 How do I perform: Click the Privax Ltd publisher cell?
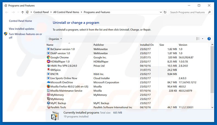tap(99, 66)
